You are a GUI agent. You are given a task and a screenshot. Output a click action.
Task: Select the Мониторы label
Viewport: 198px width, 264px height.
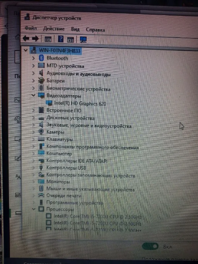point(58,181)
